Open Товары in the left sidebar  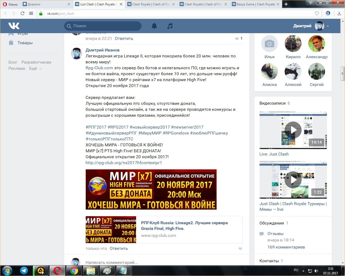pyautogui.click(x=25, y=43)
